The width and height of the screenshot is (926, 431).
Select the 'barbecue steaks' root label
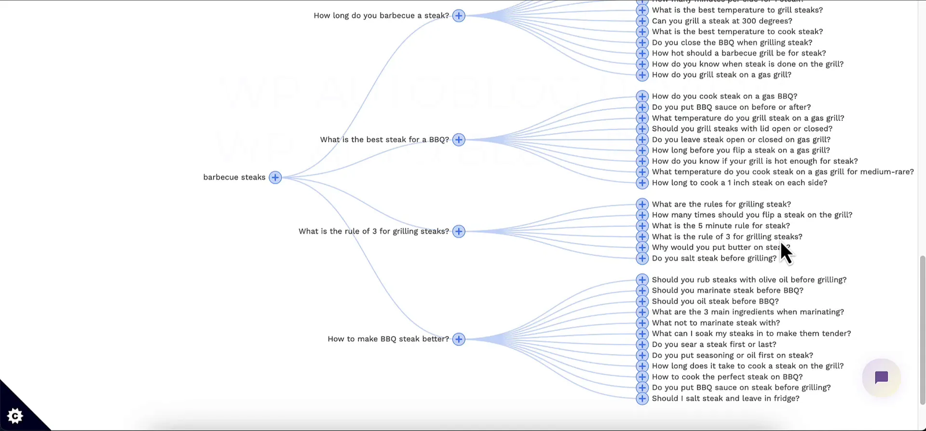234,178
